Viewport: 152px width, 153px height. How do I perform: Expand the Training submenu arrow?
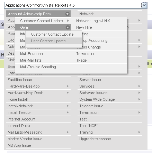coord(140,132)
